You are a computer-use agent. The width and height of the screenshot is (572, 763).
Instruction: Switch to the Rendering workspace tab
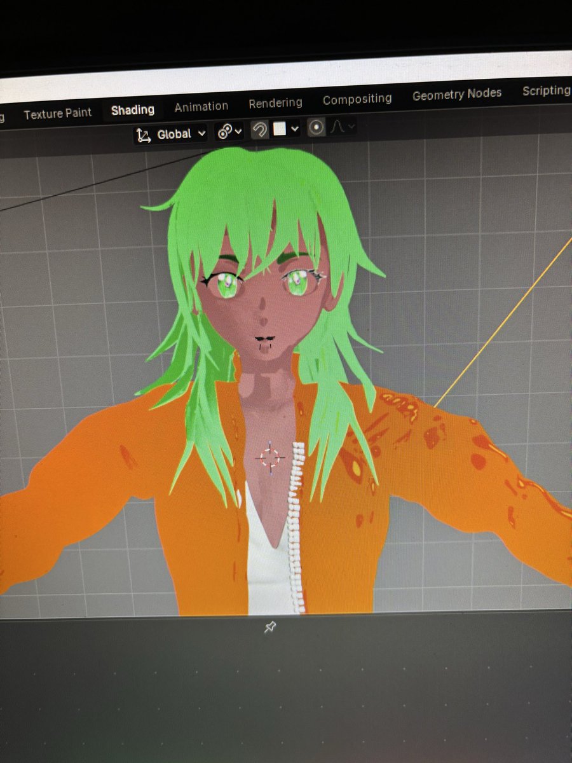275,102
